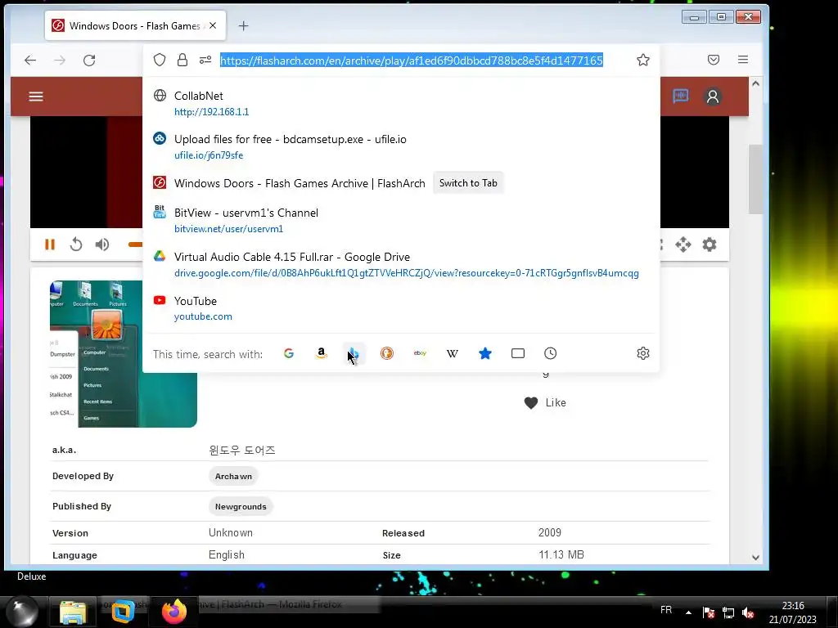This screenshot has height=628, width=838.
Task: Click the site padlock icon
Action: (182, 60)
